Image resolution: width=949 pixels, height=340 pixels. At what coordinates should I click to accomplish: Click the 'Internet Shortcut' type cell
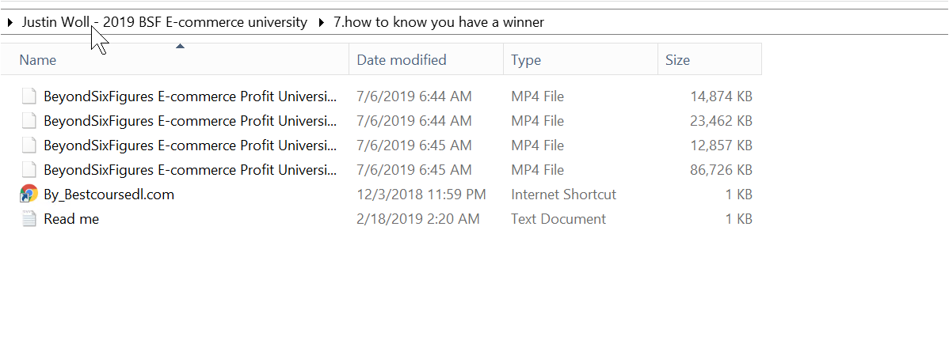[563, 195]
